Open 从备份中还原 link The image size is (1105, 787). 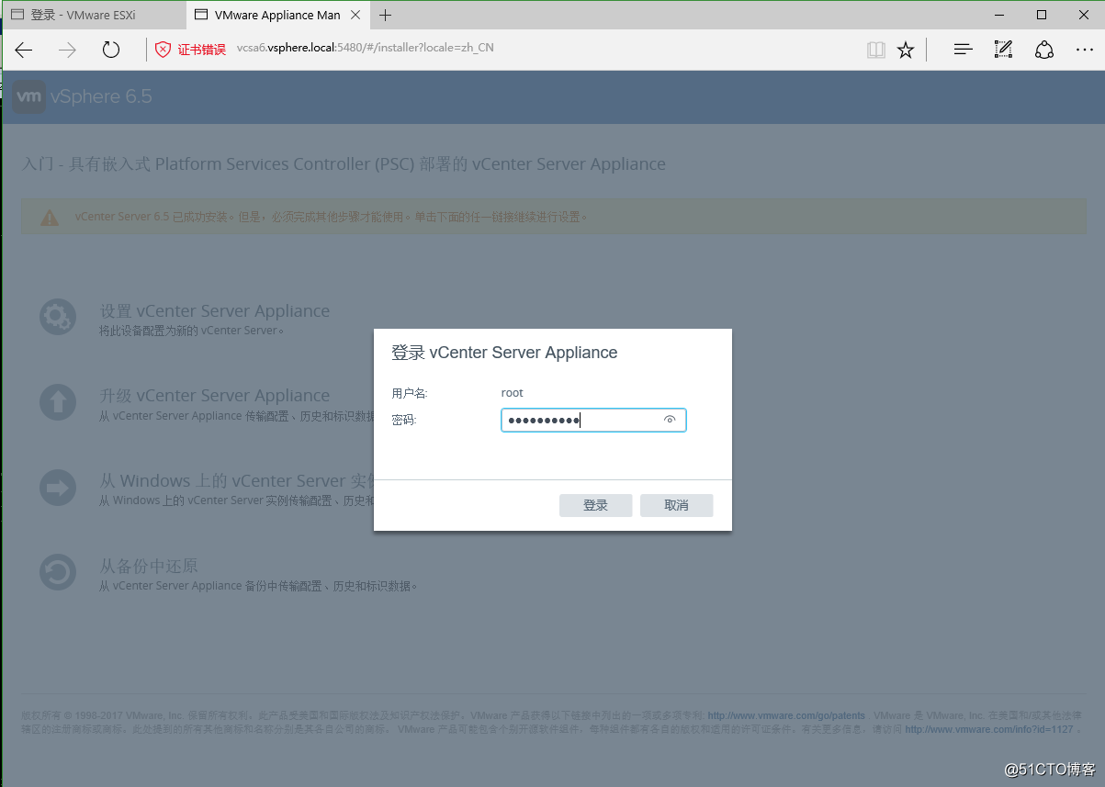coord(149,565)
